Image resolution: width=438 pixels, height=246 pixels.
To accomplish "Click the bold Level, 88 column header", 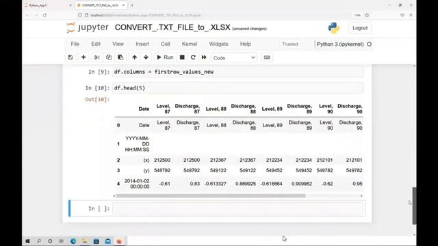I will 216,109.
